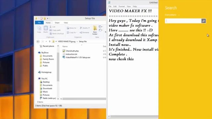Sort by the Name column header
The image size is (212, 119).
click(x=65, y=46)
